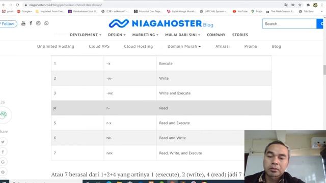Open the Unlimited Hosting menu link
The image size is (326, 183).
coord(56,46)
